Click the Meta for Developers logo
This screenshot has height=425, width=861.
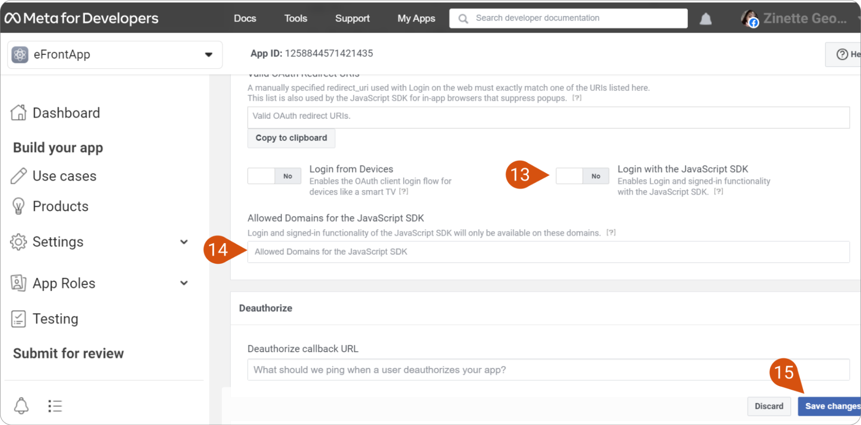[81, 18]
